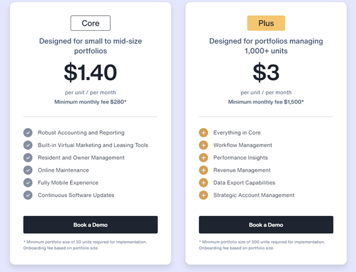Image resolution: width=356 pixels, height=272 pixels.
Task: Click plus icon beside Performance Insights
Action: [x=204, y=158]
